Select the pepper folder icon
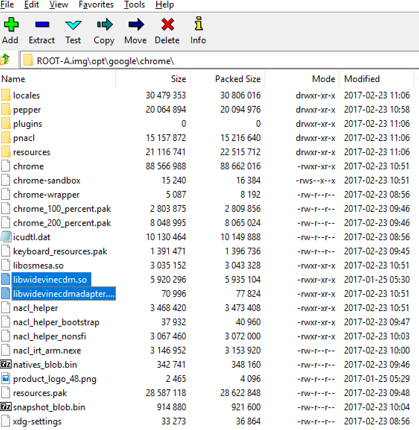The width and height of the screenshot is (419, 430). 6,109
